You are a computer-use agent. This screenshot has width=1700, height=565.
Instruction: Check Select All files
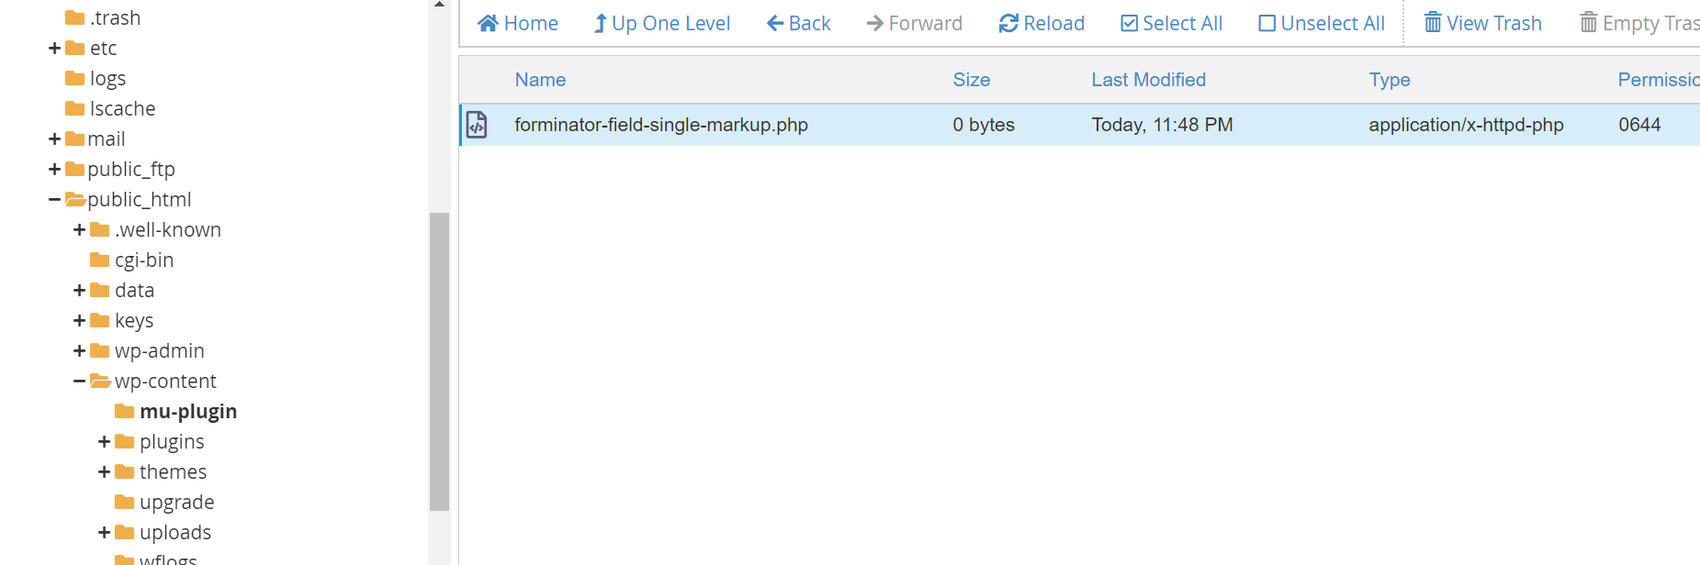tap(1172, 23)
